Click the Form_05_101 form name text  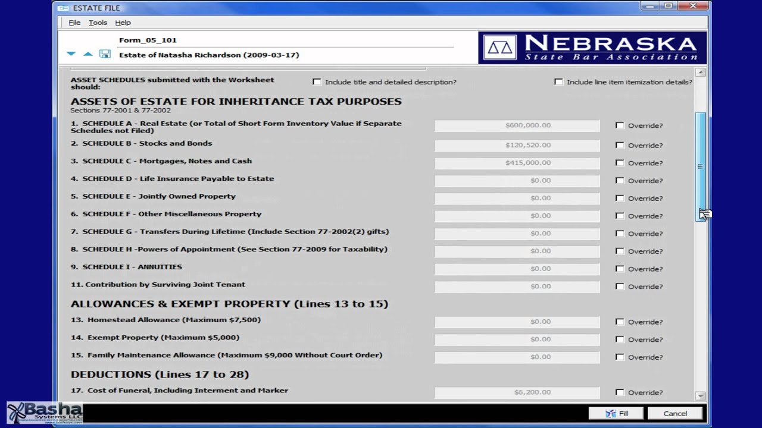[x=148, y=40]
